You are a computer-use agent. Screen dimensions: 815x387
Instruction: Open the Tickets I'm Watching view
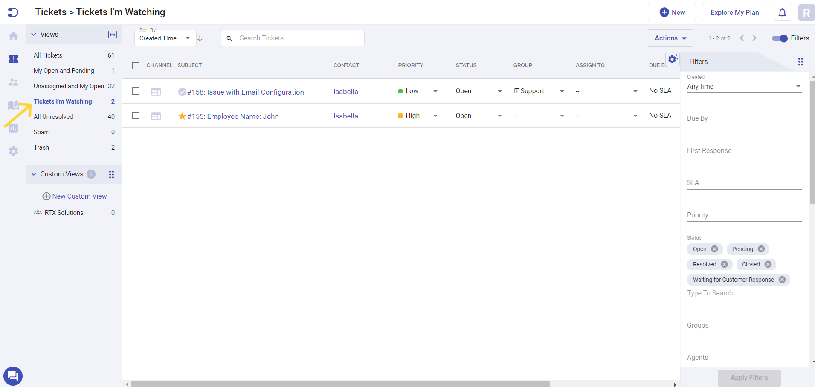point(63,101)
